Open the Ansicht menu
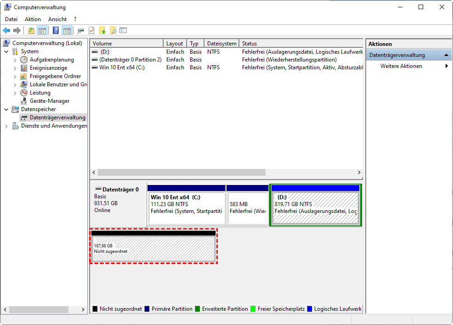Image resolution: width=453 pixels, height=325 pixels. pyautogui.click(x=57, y=19)
